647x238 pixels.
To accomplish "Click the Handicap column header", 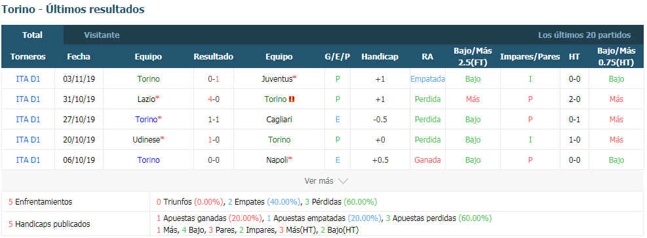I will [380, 57].
